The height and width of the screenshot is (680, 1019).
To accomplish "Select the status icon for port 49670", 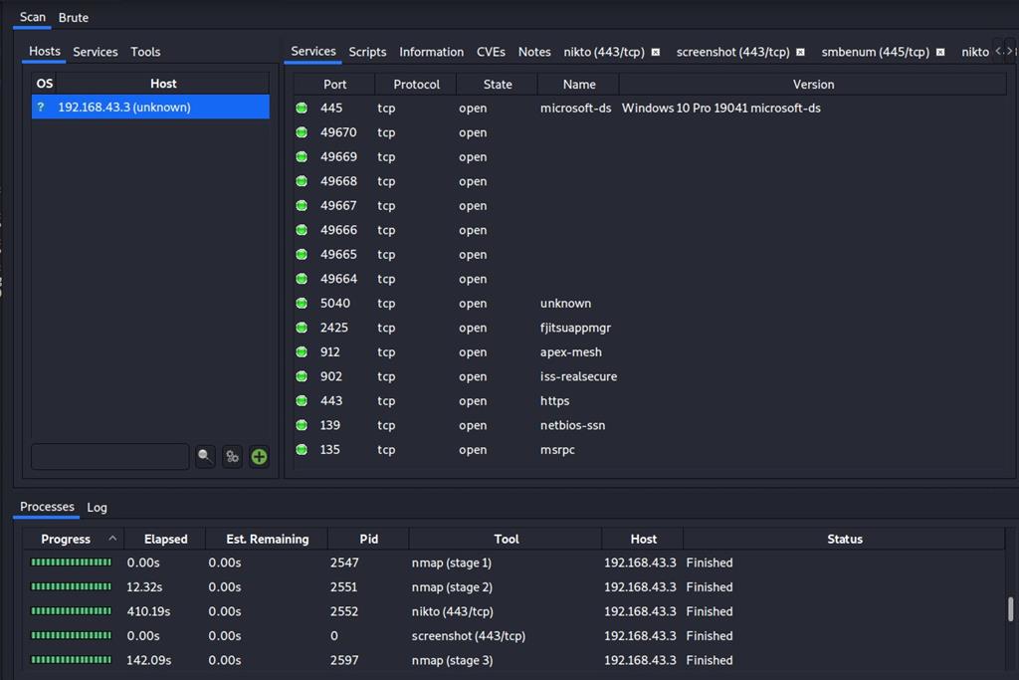I will point(302,132).
